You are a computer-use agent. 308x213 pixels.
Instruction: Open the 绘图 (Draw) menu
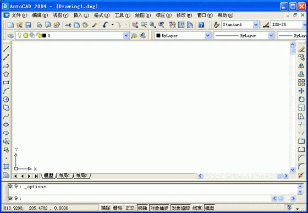(143, 15)
